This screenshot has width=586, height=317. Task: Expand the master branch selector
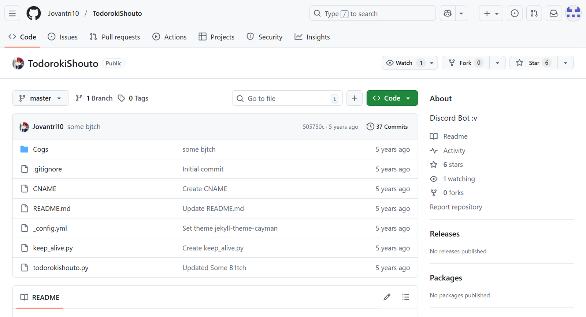40,98
